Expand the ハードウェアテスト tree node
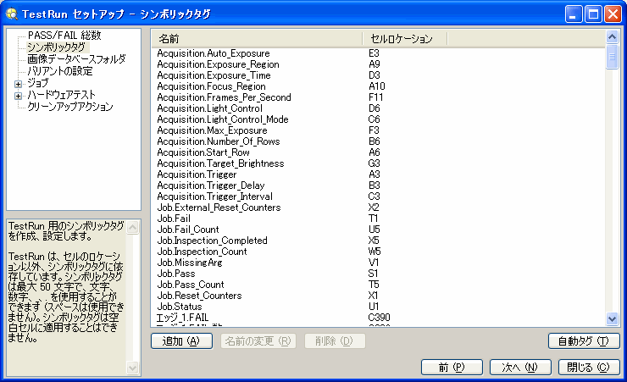Image resolution: width=627 pixels, height=382 pixels. (18, 95)
